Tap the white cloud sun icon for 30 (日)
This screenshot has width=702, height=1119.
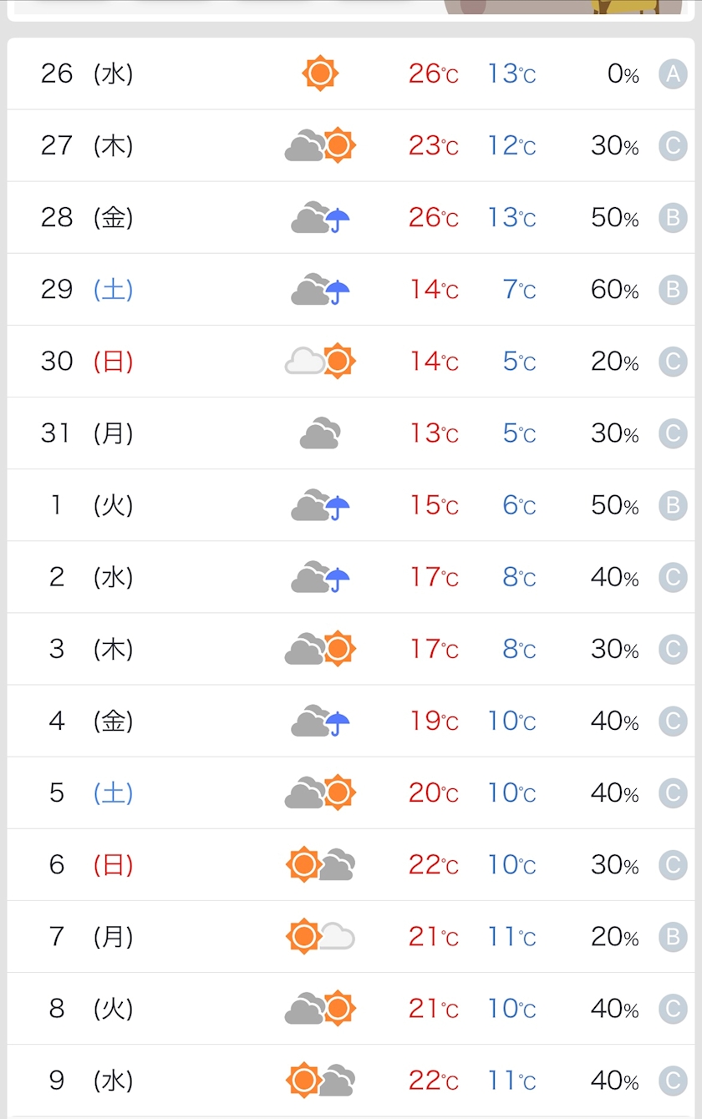coord(320,361)
